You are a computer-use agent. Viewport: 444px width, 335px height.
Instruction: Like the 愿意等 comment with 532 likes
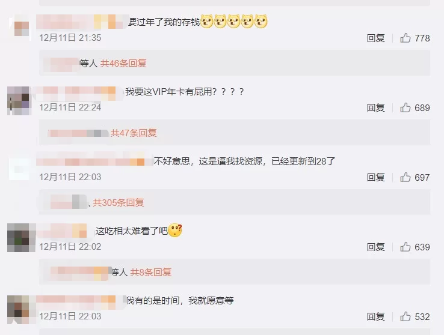[415, 316]
